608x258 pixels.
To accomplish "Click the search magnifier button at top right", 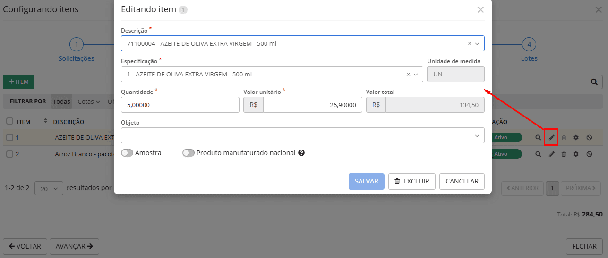I will [594, 82].
